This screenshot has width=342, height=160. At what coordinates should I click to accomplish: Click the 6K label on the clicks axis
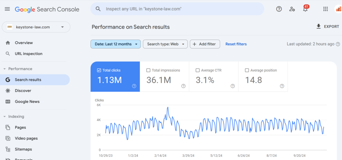(99, 105)
